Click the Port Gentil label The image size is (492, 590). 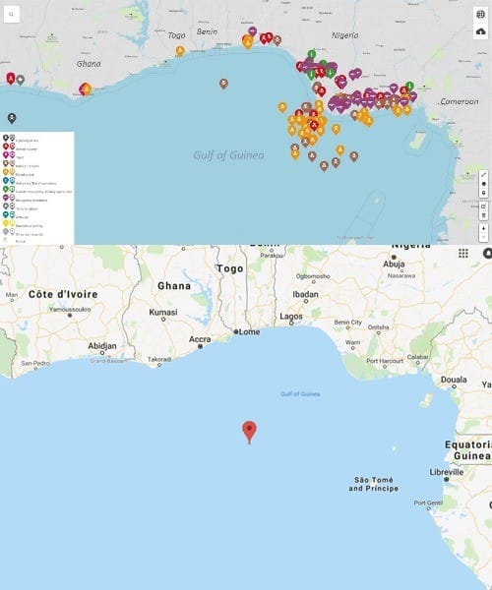point(428,502)
